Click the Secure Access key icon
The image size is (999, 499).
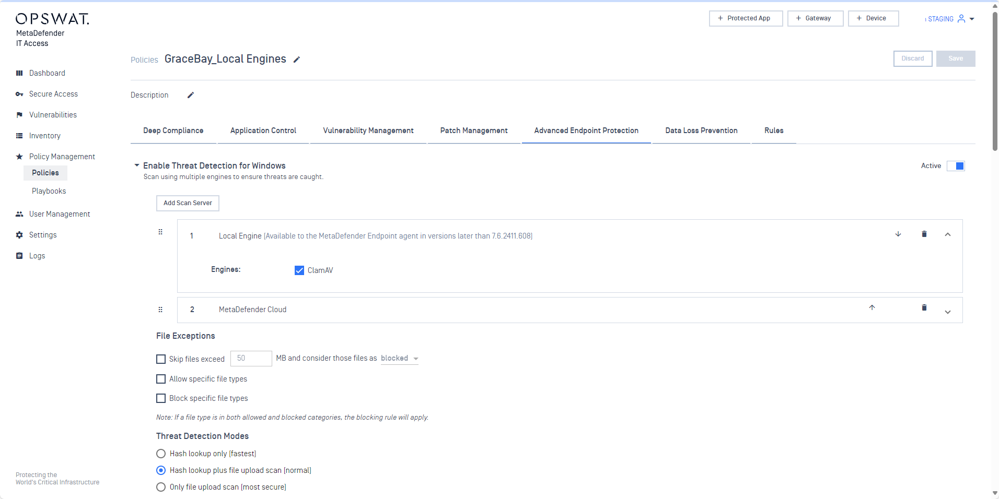click(19, 94)
